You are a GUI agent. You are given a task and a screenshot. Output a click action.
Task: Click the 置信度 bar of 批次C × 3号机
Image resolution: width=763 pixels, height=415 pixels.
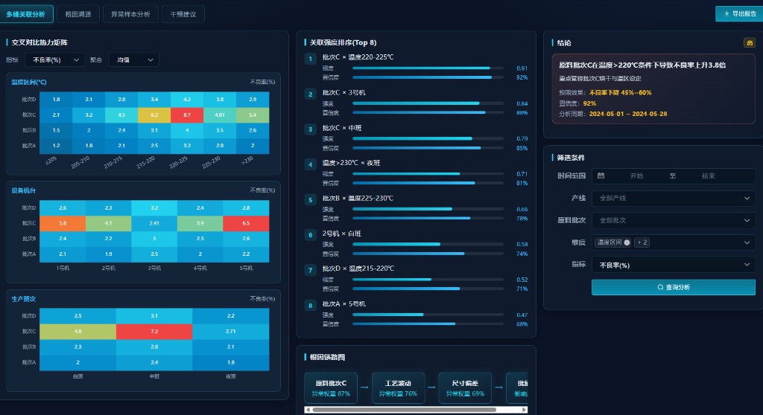click(x=428, y=113)
